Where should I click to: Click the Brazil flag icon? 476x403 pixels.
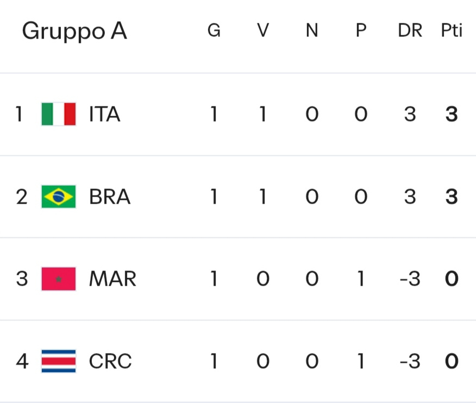59,197
